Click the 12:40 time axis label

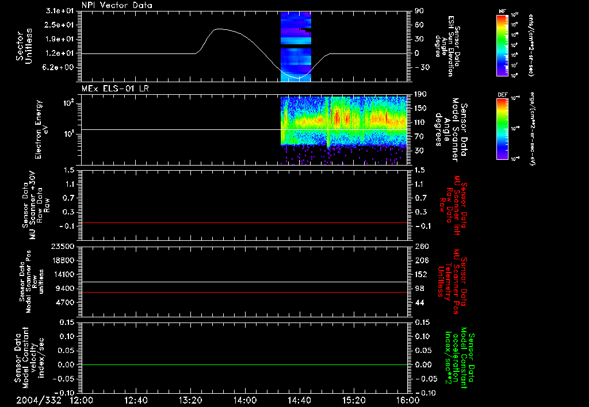[136, 401]
